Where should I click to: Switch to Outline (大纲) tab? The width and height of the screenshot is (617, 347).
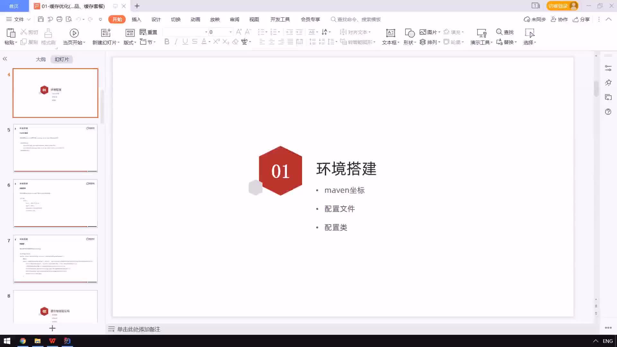(40, 59)
